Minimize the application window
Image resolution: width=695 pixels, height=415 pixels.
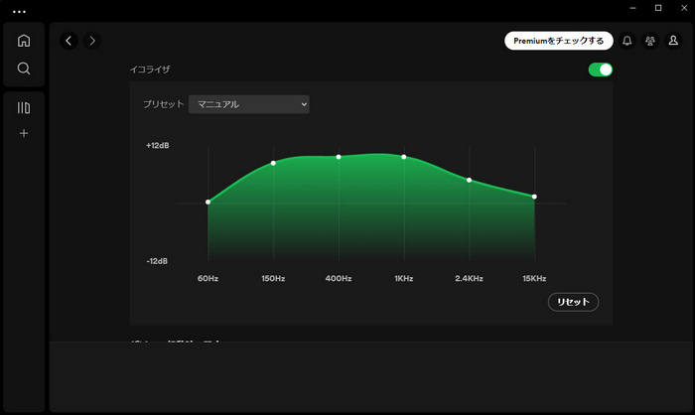point(633,8)
